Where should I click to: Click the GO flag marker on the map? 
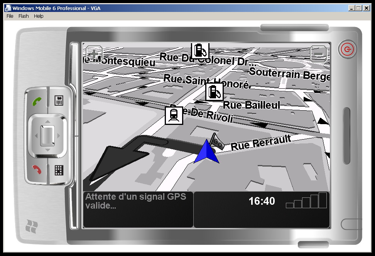[217, 141]
